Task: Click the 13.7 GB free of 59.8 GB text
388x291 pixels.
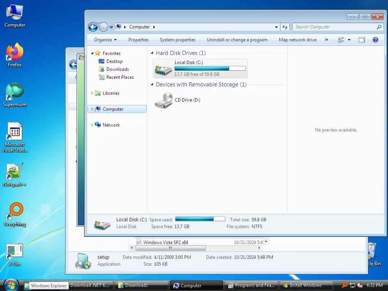Action: 197,74
